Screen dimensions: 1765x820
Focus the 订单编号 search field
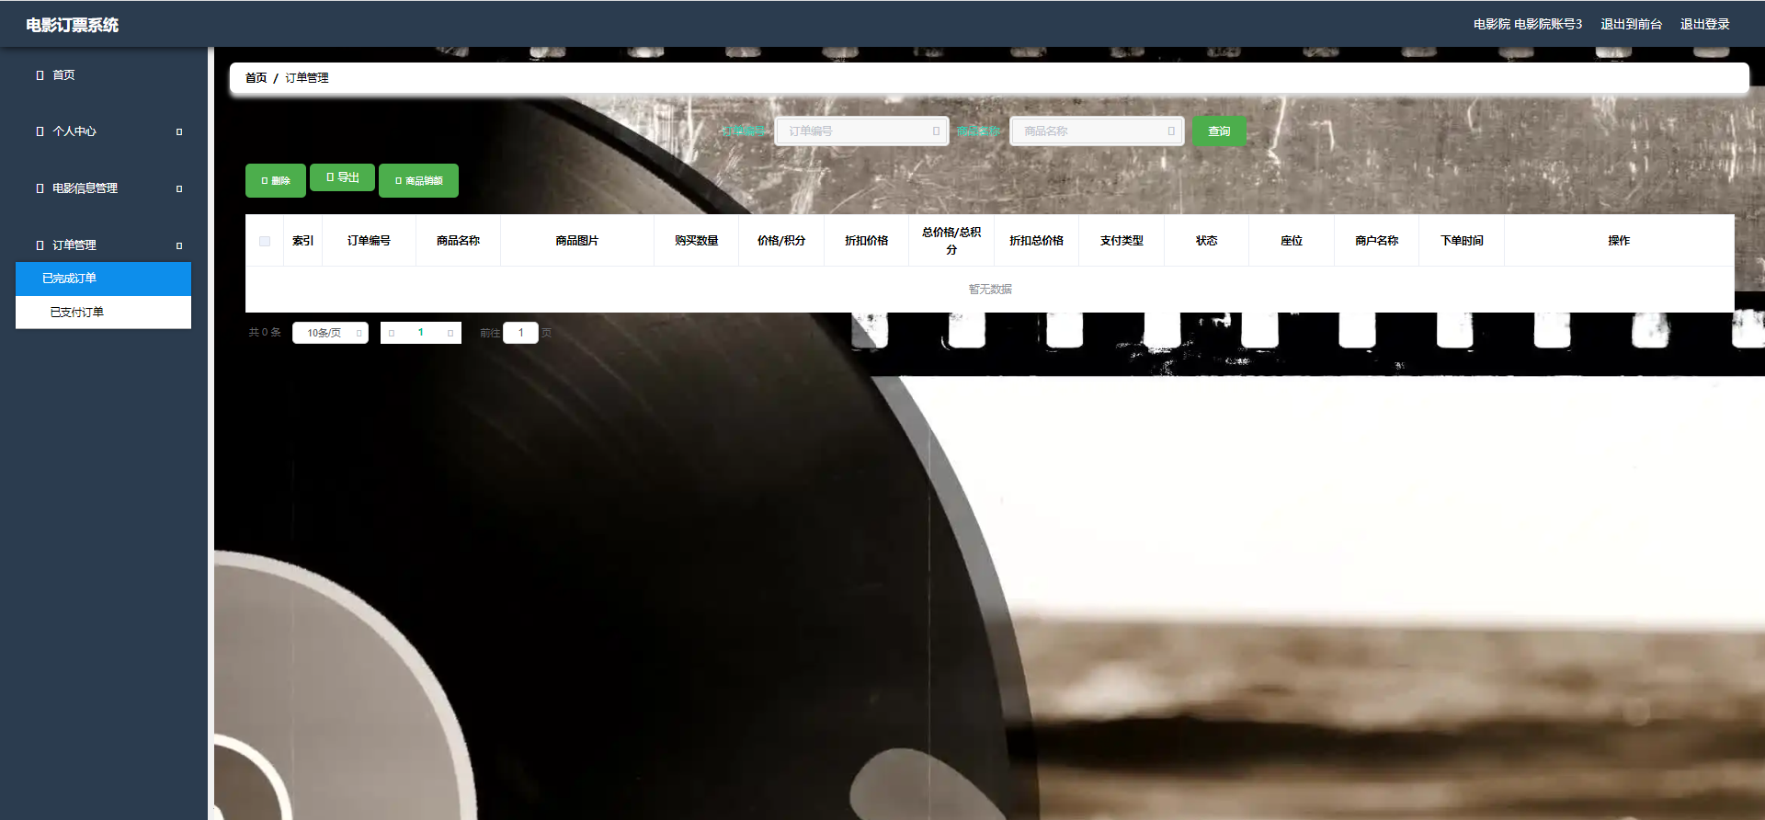tap(862, 131)
